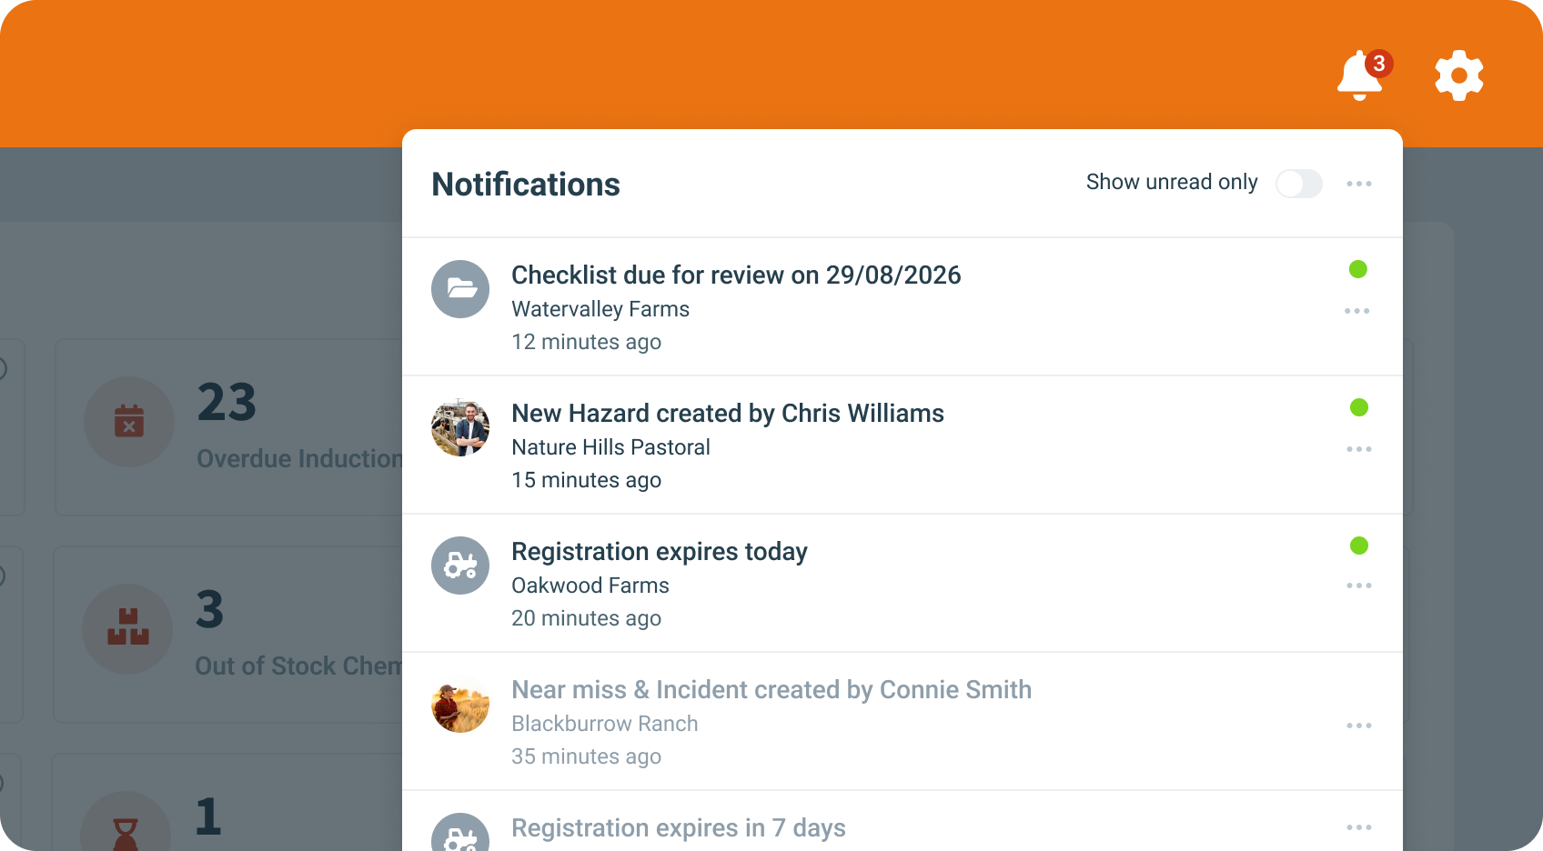
Task: Click the Out of Stock Chemicals label
Action: click(x=298, y=666)
